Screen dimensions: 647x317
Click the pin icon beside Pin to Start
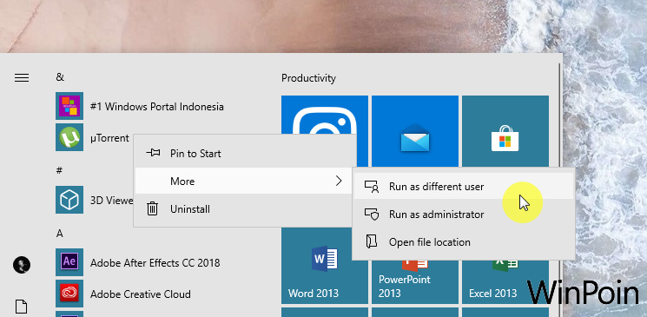[153, 153]
